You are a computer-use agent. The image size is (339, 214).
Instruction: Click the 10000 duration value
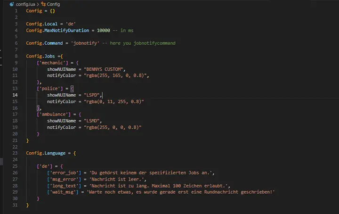pyautogui.click(x=103, y=30)
